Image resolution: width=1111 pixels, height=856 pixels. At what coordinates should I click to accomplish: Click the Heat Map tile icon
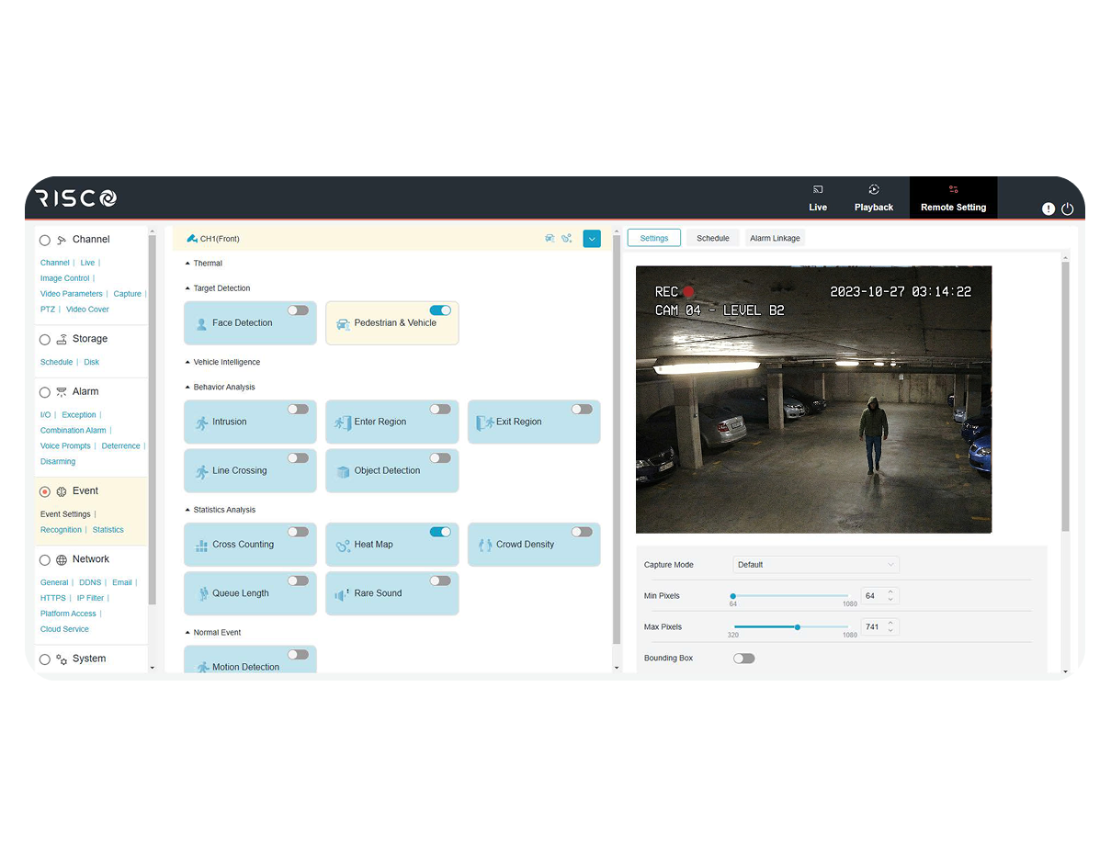coord(343,545)
